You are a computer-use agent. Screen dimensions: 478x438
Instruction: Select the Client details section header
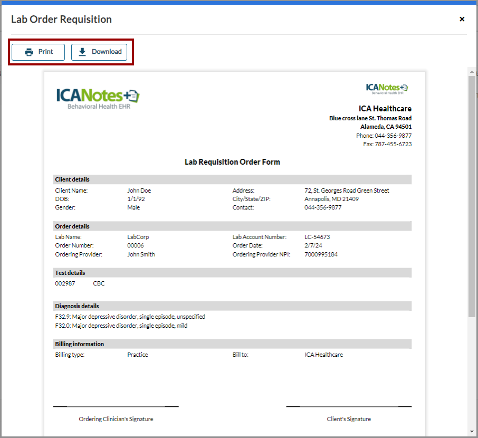pos(73,179)
